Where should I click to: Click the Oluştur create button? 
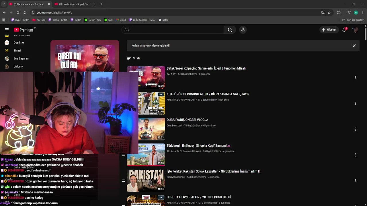point(329,30)
